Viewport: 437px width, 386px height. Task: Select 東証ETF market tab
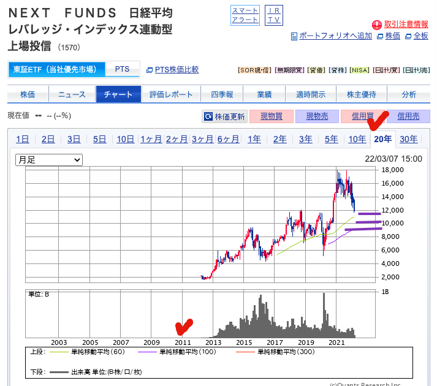click(x=56, y=69)
